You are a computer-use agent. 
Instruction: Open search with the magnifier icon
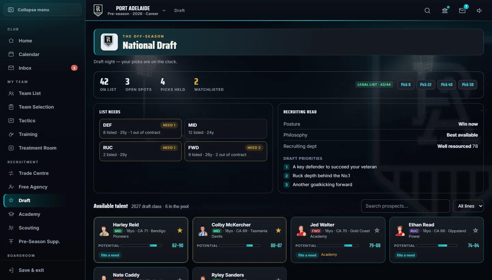427,11
